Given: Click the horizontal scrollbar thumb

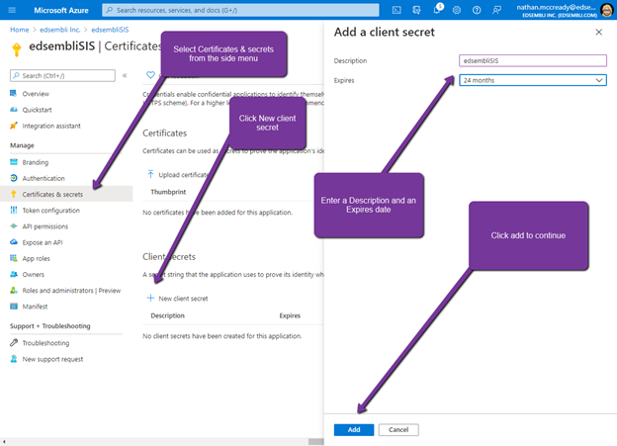Looking at the screenshot, I should coord(316,442).
